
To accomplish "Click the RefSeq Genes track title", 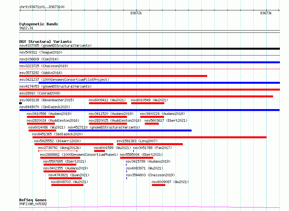I will 33,200.
